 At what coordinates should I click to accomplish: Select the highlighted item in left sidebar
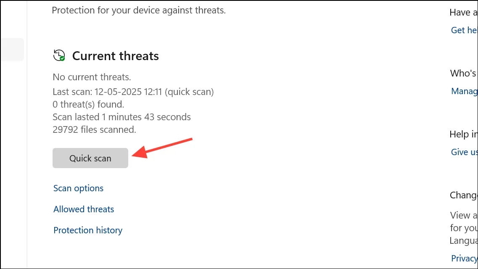click(12, 49)
